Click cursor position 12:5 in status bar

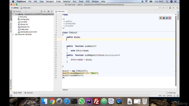(x=160, y=96)
